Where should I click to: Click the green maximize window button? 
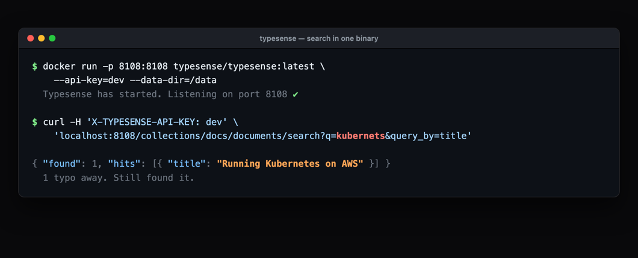[52, 38]
